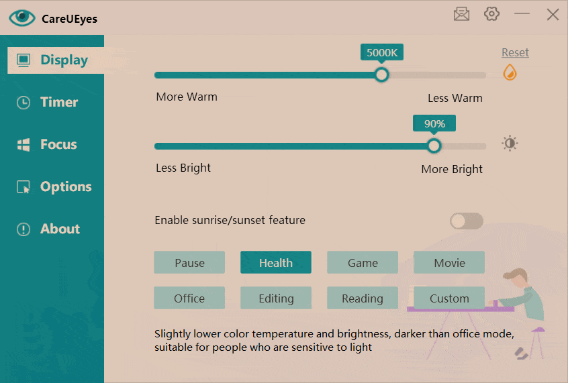
Task: Click the 'Less Warm' label
Action: point(455,98)
